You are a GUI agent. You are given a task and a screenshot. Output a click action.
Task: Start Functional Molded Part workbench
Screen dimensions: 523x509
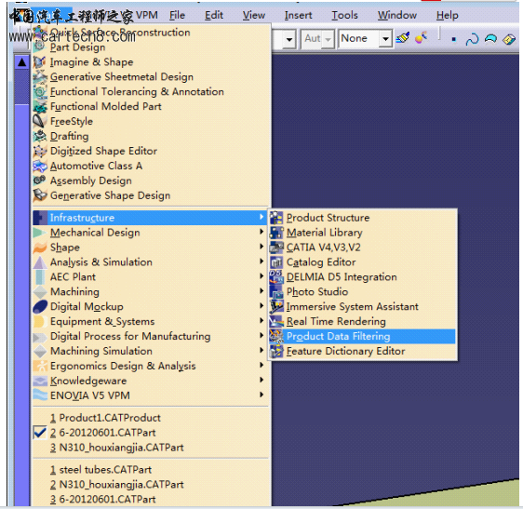coord(150,106)
